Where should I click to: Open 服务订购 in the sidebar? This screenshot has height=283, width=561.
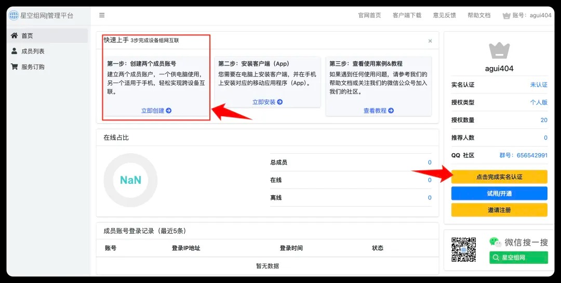pos(33,67)
